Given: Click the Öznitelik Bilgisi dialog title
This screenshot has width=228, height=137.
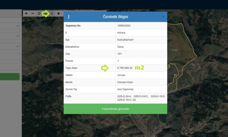Looking at the screenshot, I should (115, 17).
